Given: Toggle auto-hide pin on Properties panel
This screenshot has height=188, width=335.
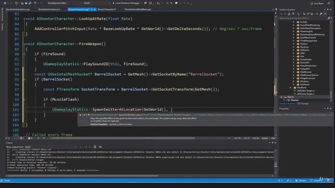Looking at the screenshot, I should click(328, 109).
